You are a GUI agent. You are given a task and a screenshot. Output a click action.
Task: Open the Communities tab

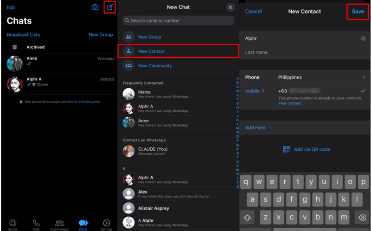tap(59, 224)
